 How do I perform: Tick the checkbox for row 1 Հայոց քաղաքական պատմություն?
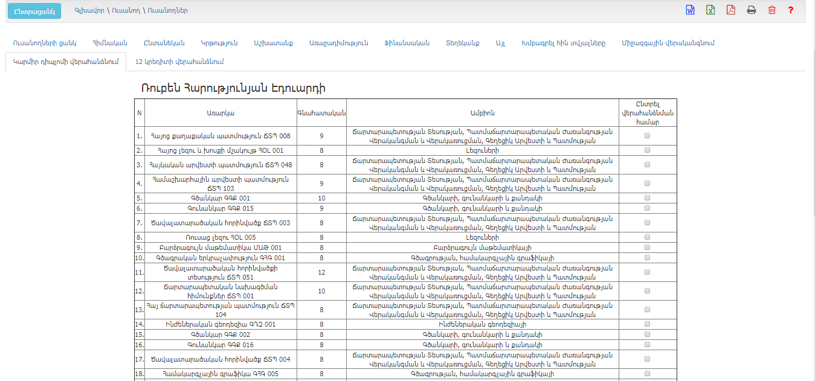(x=648, y=136)
